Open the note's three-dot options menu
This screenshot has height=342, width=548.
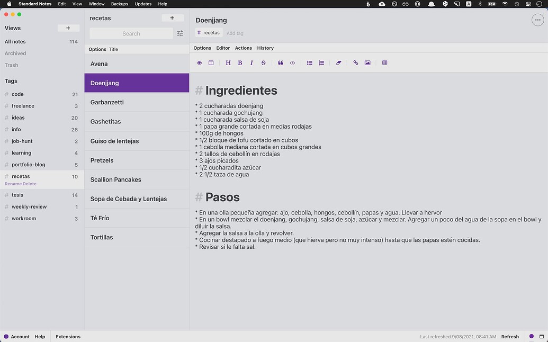point(538,20)
